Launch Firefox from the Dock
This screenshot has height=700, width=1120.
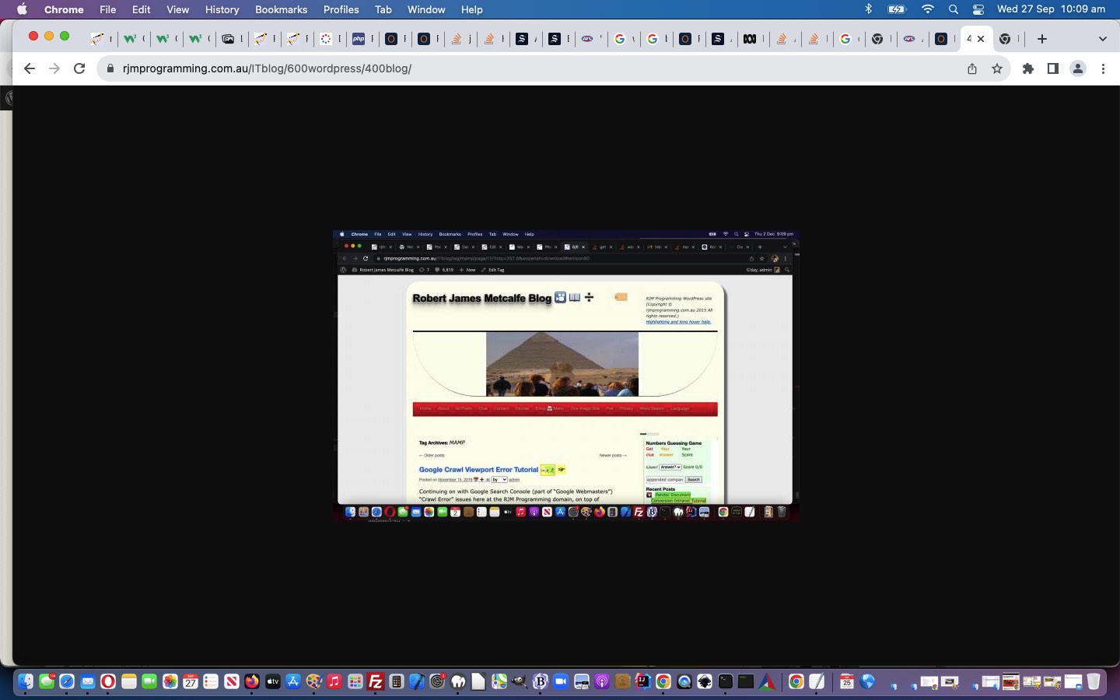point(252,681)
